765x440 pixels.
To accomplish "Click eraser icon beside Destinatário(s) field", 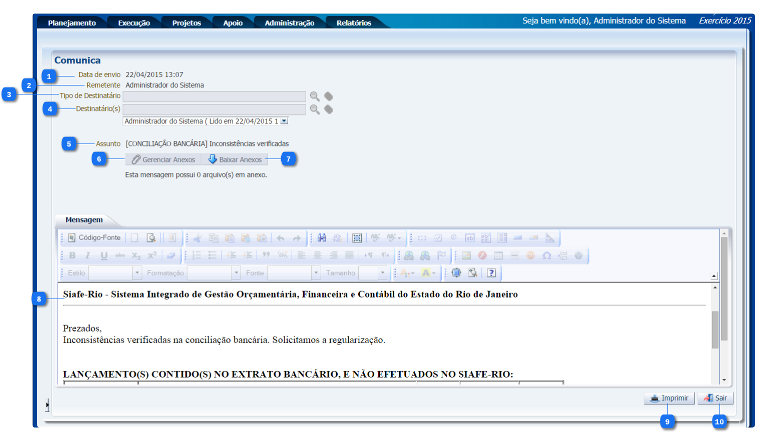I will pos(329,109).
